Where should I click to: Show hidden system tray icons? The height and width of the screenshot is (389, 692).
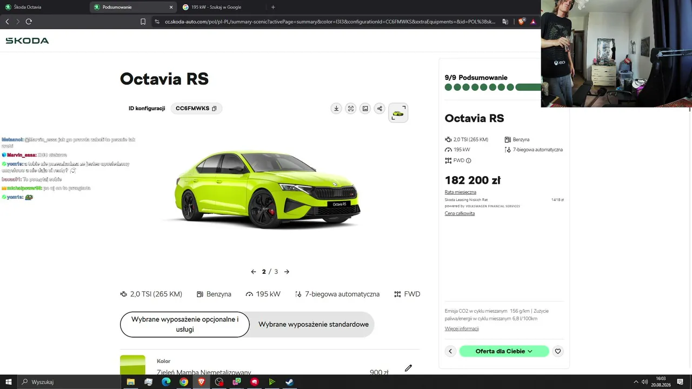636,382
